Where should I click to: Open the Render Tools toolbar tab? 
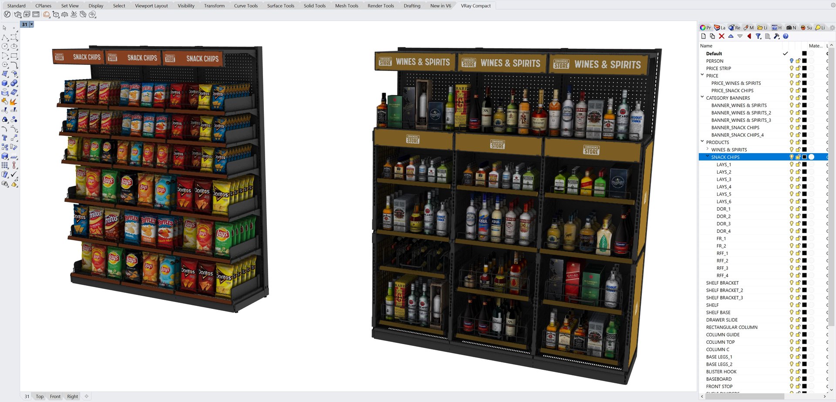pos(381,6)
